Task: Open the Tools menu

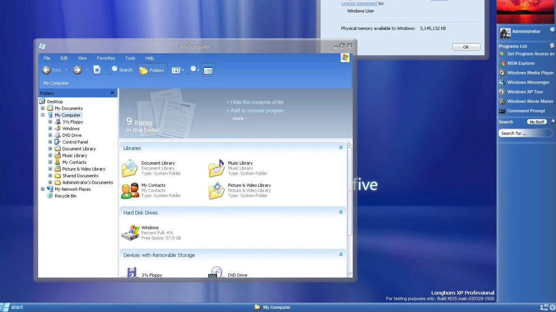Action: (130, 58)
